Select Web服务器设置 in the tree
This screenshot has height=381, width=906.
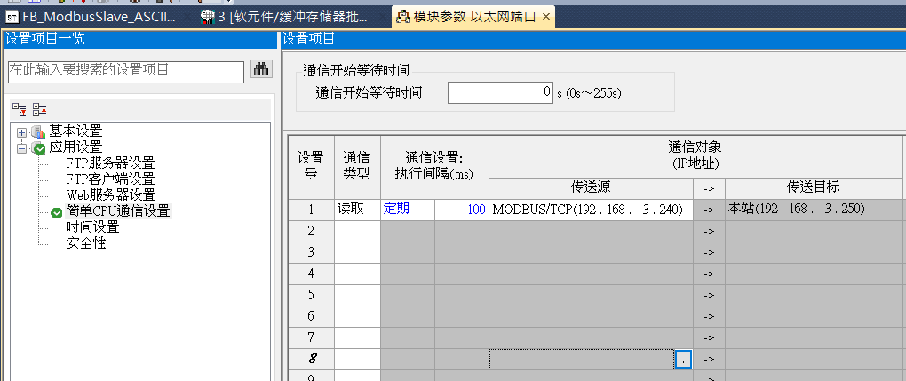tap(110, 195)
